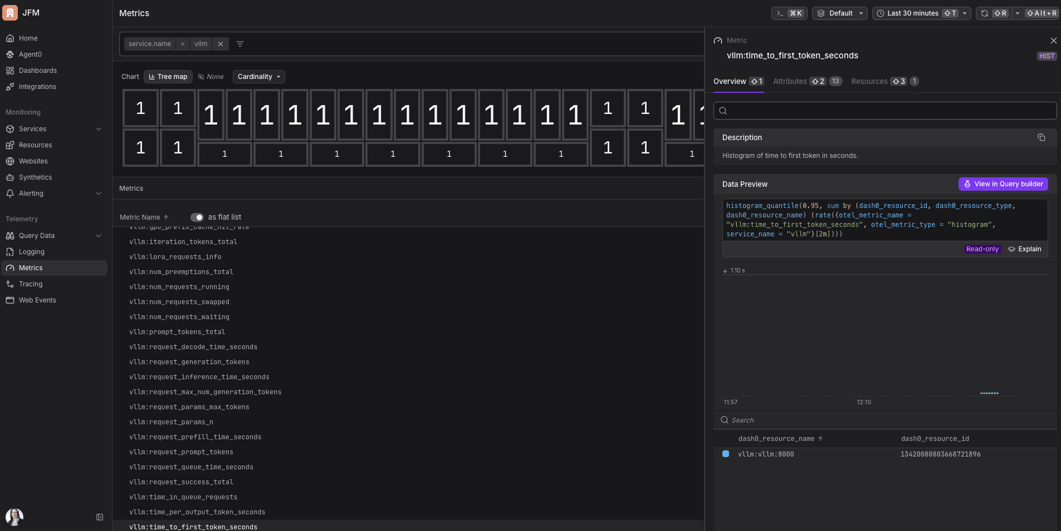Open Integrations in the sidebar
The height and width of the screenshot is (531, 1061).
click(37, 87)
